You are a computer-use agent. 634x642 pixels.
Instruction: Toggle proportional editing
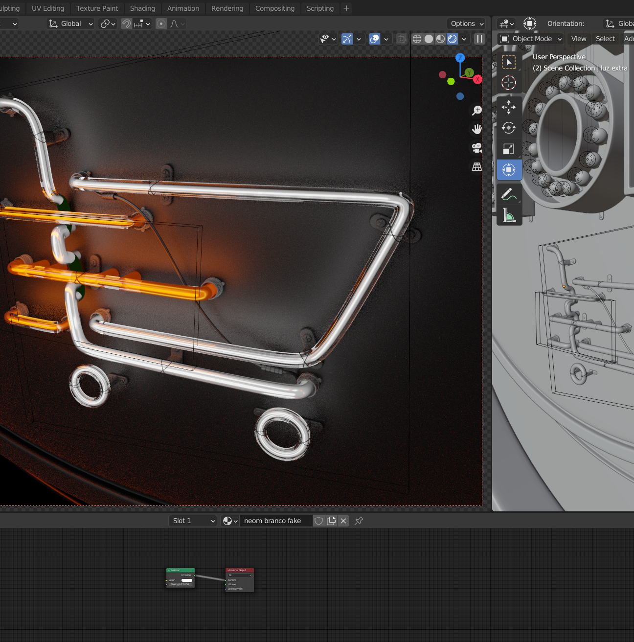161,23
